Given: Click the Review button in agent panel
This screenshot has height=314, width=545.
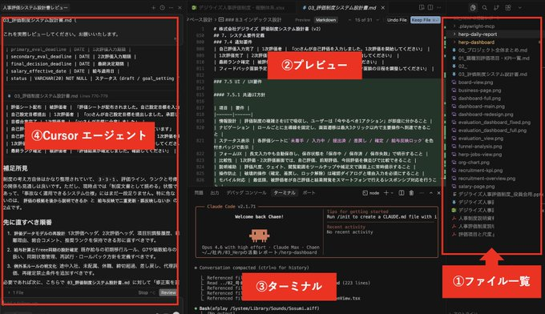Looking at the screenshot, I should tap(168, 292).
